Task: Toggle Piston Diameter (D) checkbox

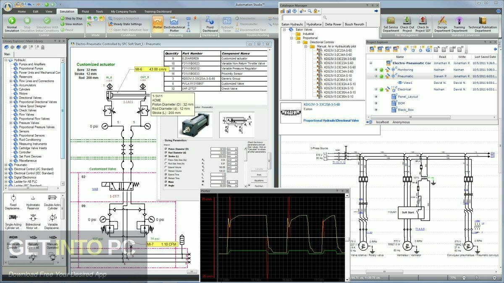Action: (166, 149)
